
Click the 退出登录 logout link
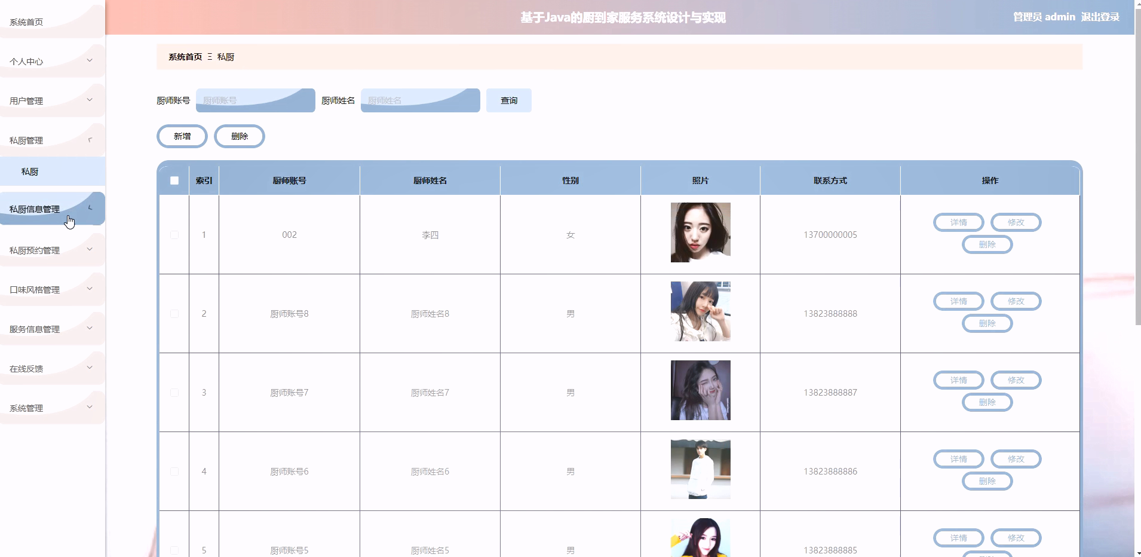click(x=1101, y=17)
